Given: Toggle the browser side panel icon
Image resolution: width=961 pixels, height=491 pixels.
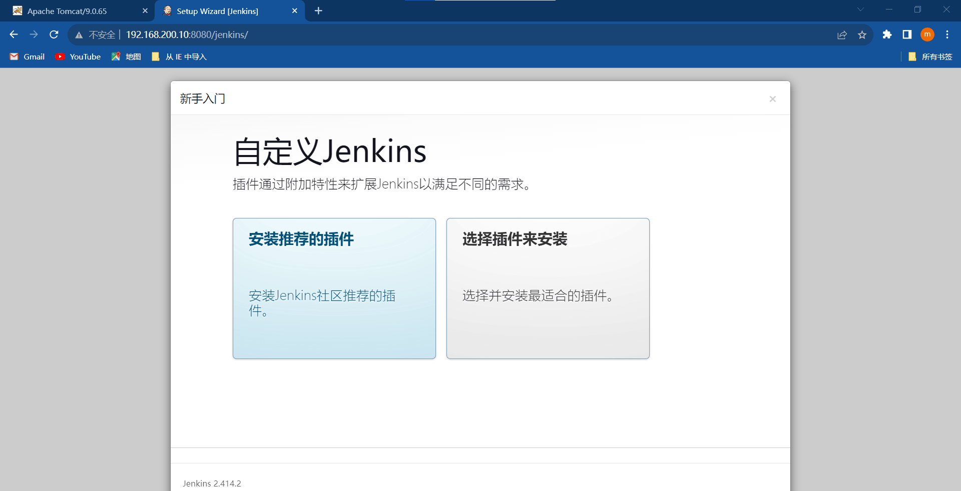Looking at the screenshot, I should [x=907, y=34].
